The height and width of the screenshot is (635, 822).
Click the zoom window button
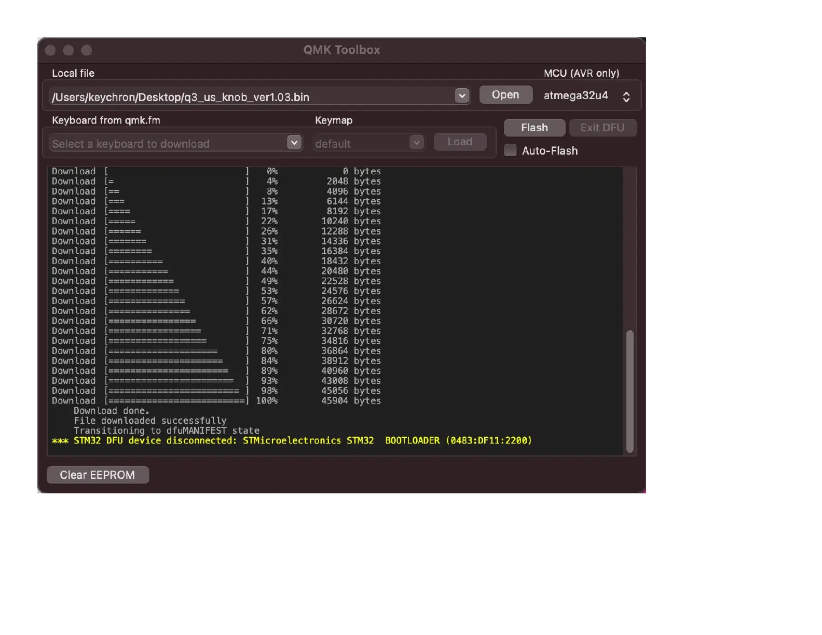tap(87, 50)
